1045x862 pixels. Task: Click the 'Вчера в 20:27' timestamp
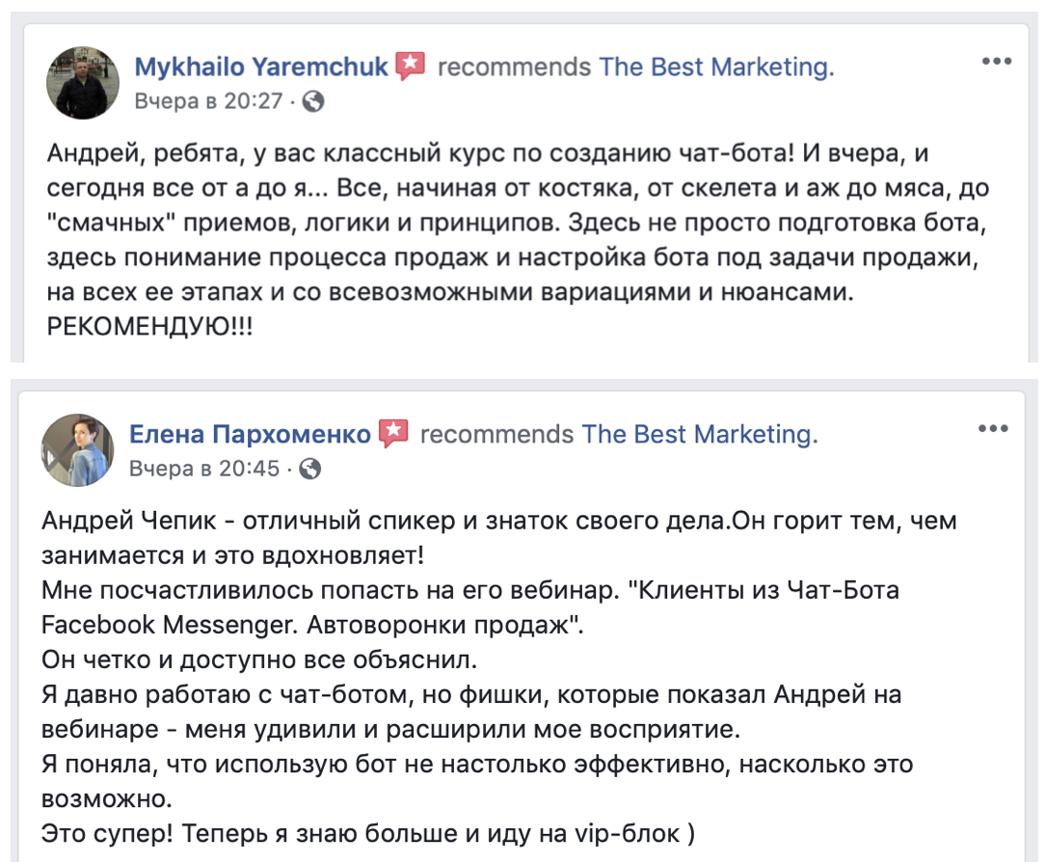(208, 100)
